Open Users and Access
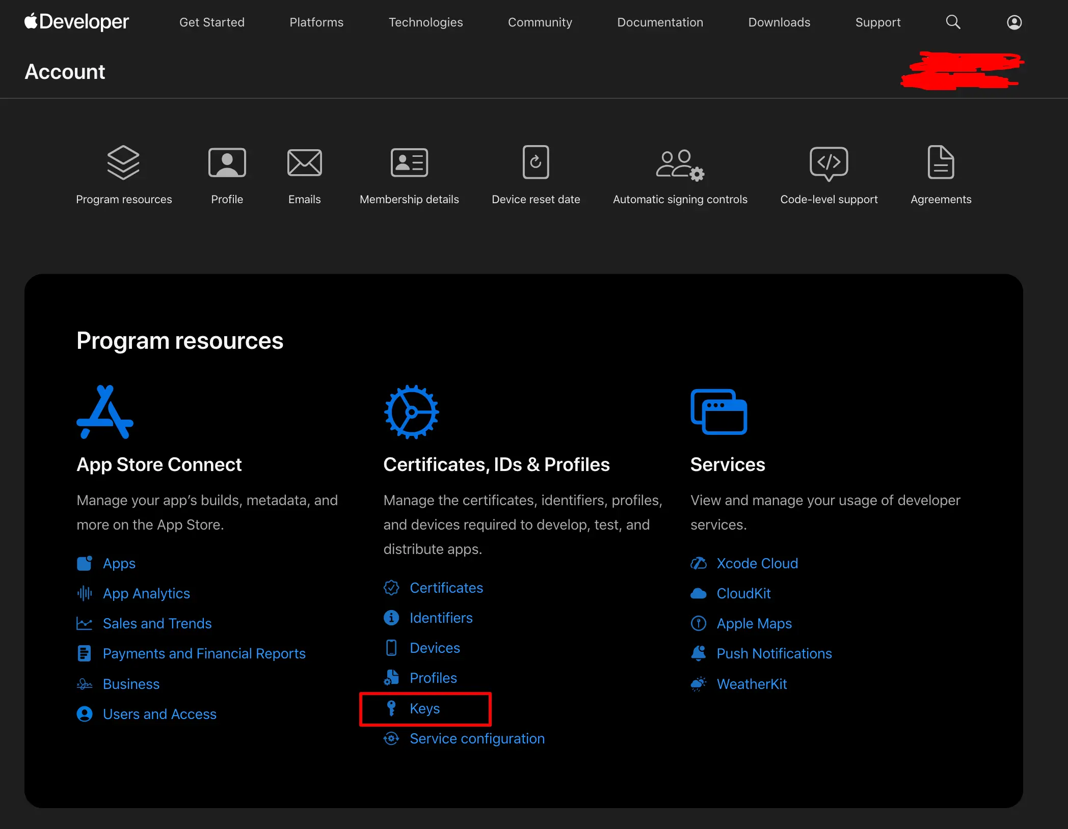The width and height of the screenshot is (1068, 829). pyautogui.click(x=159, y=714)
